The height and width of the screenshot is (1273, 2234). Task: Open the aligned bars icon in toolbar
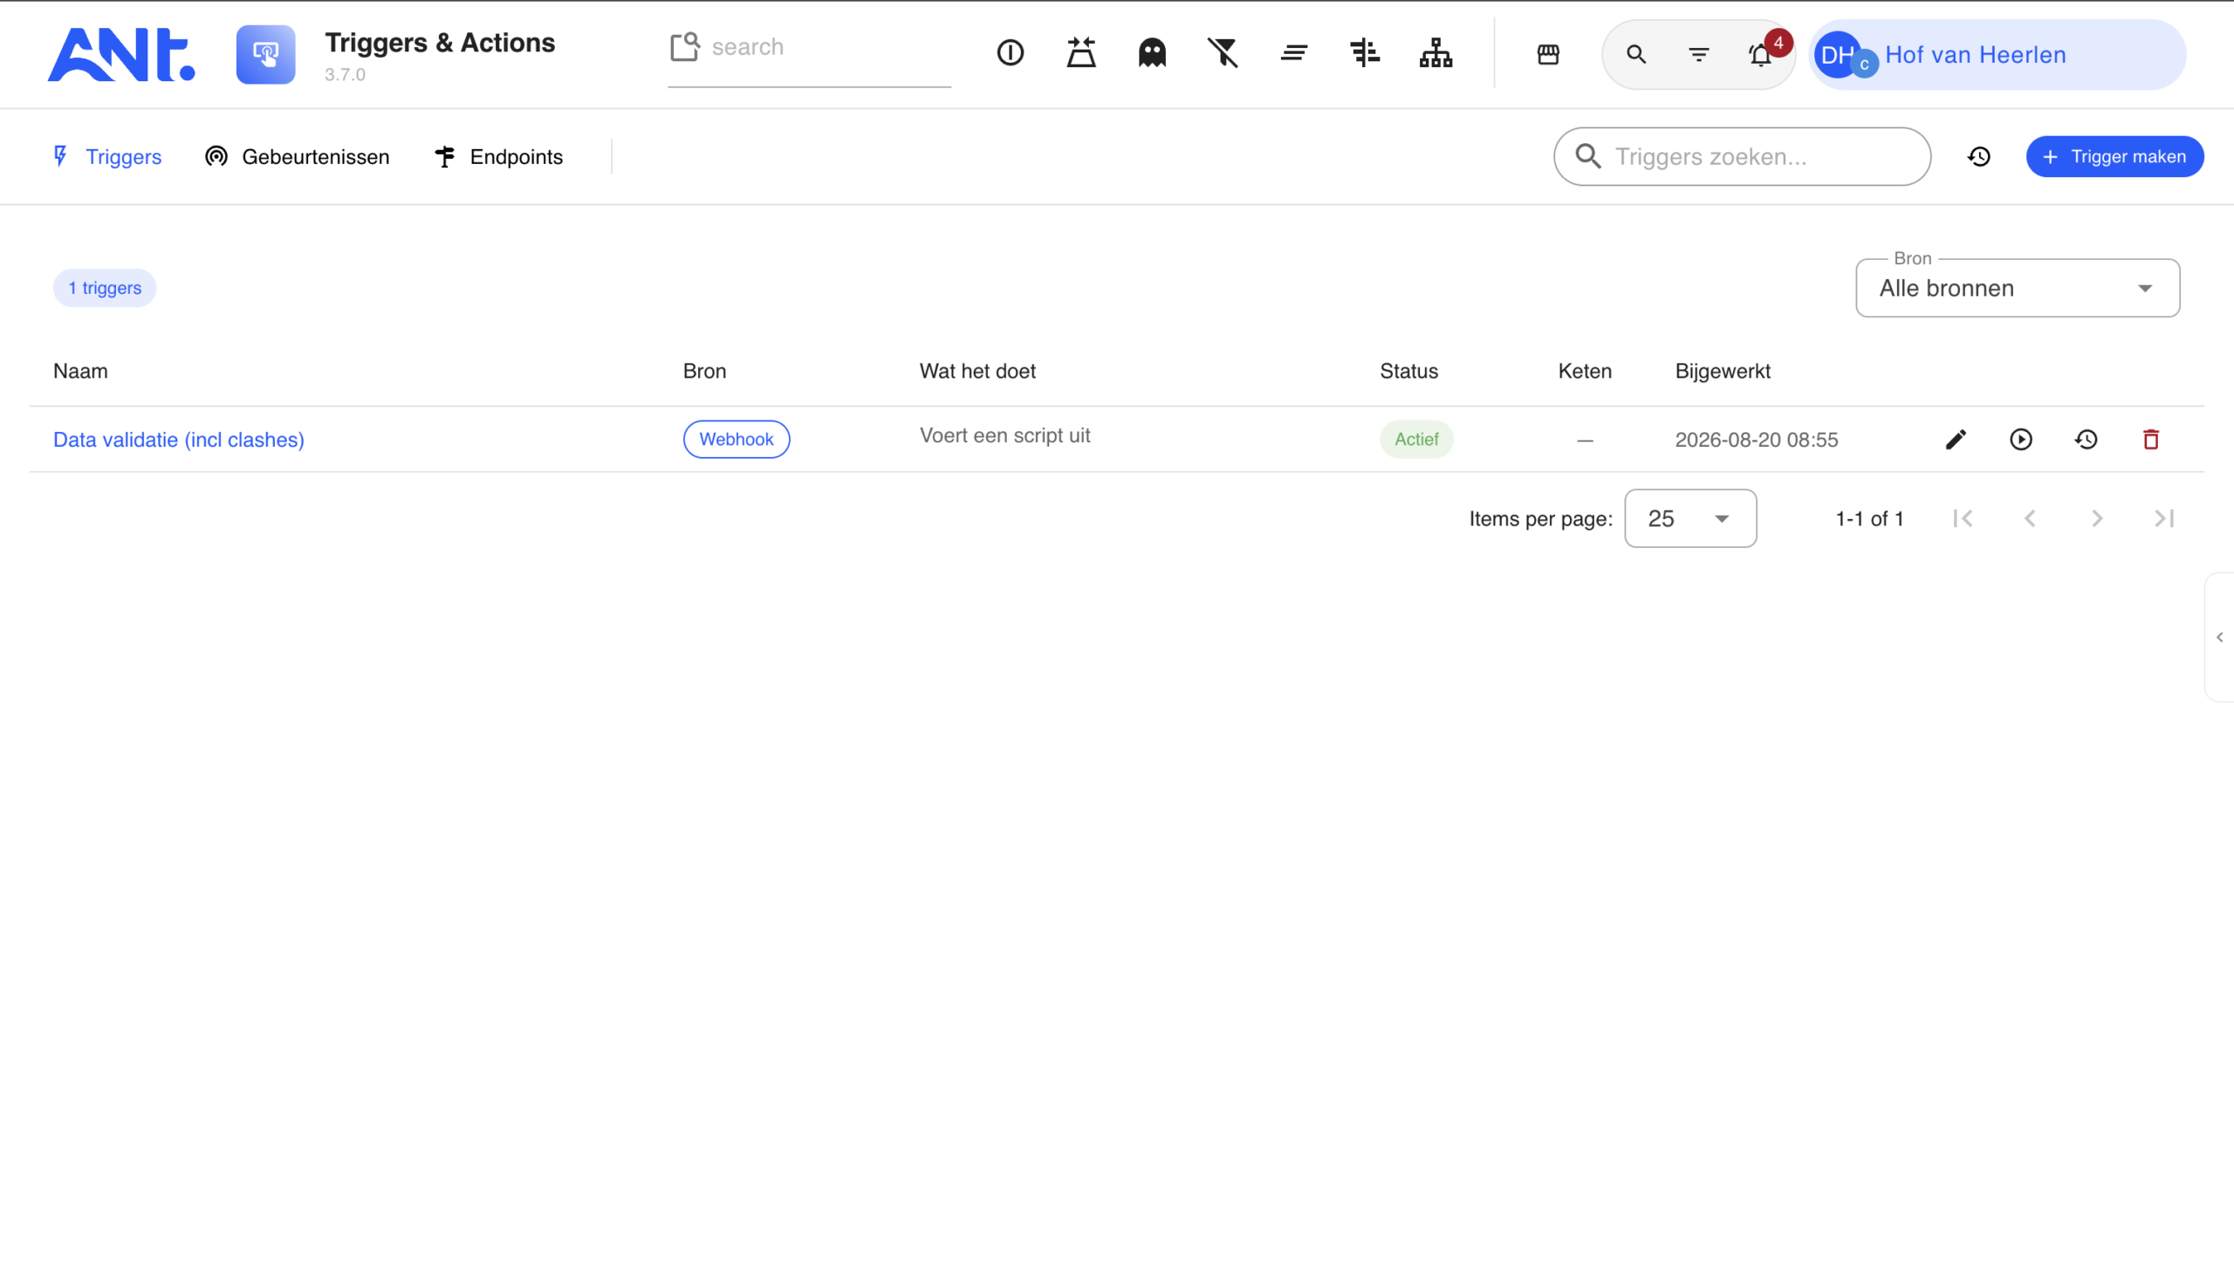[1364, 53]
